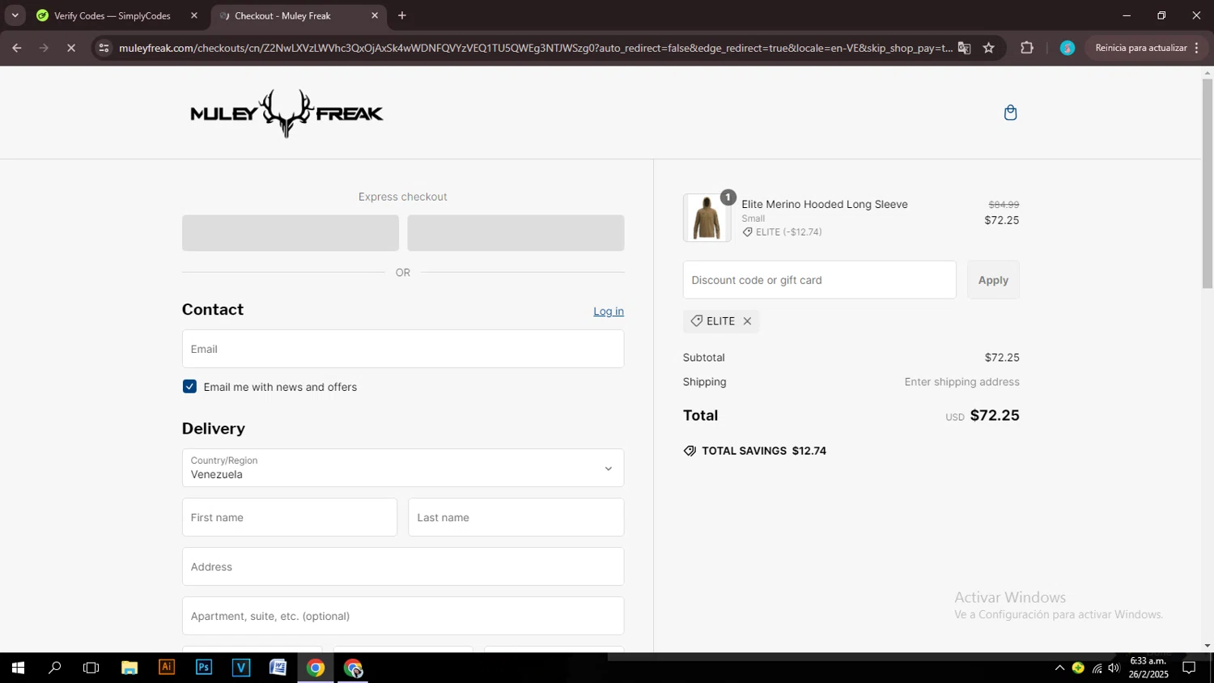Click the second Chrome taskbar icon
Image resolution: width=1214 pixels, height=683 pixels.
coord(353,668)
